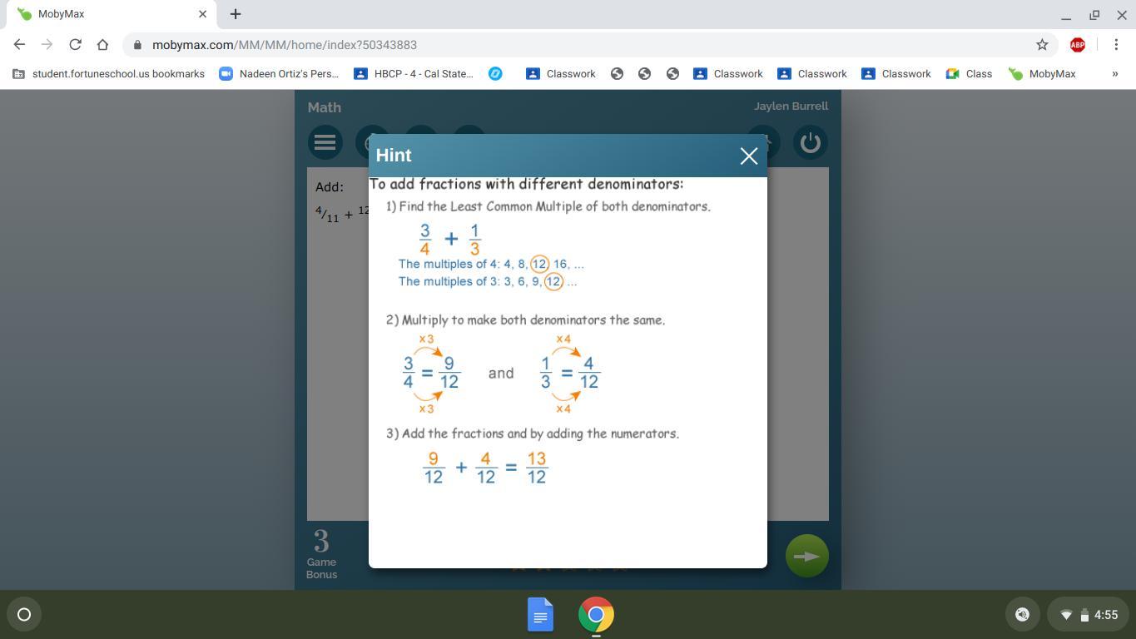Click the Wi-Fi icon in the shelf

point(1066,616)
